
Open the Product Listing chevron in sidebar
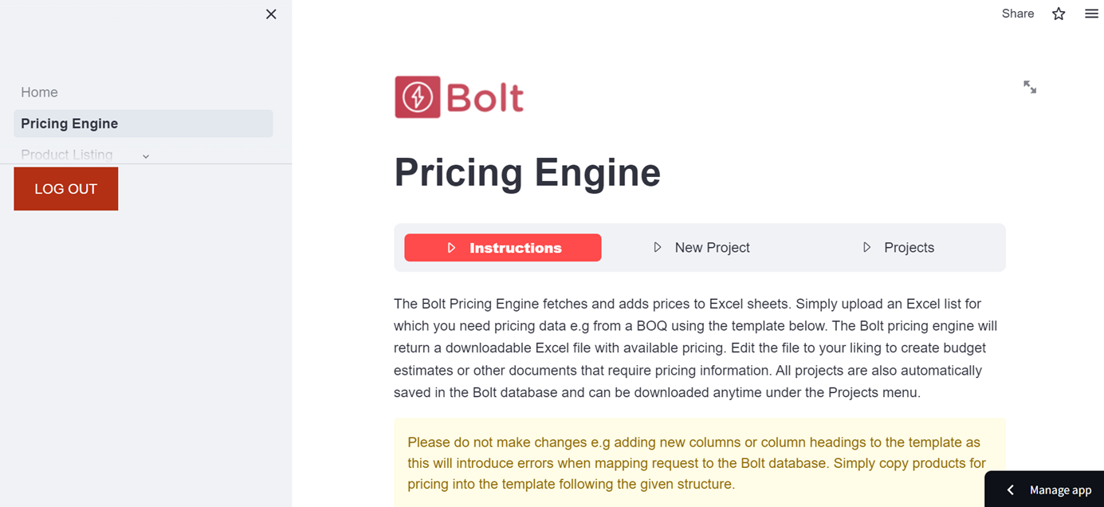146,156
